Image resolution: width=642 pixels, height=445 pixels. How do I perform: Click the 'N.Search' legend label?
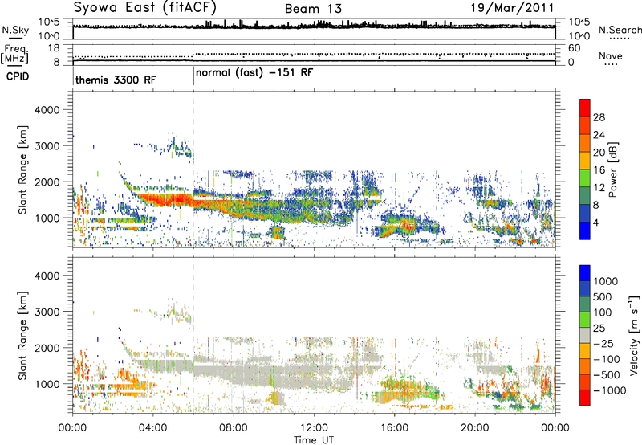click(x=620, y=30)
